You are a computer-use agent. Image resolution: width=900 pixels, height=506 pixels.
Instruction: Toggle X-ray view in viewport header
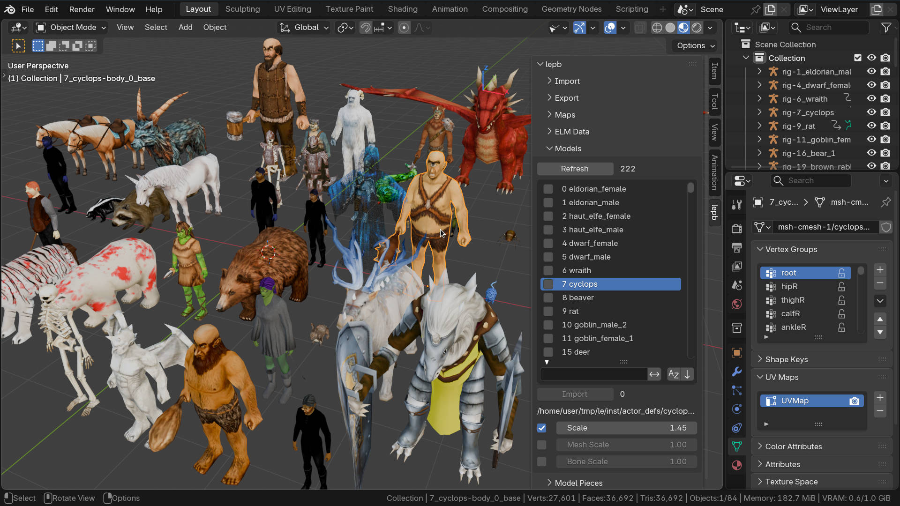640,28
